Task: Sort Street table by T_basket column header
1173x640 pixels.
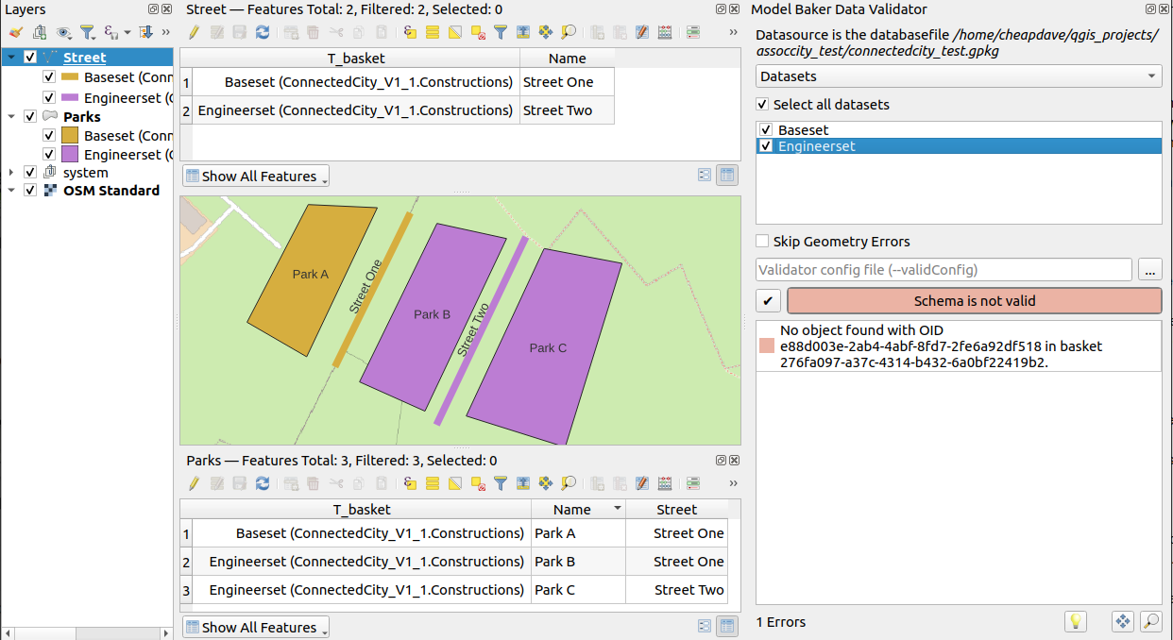Action: click(x=356, y=59)
